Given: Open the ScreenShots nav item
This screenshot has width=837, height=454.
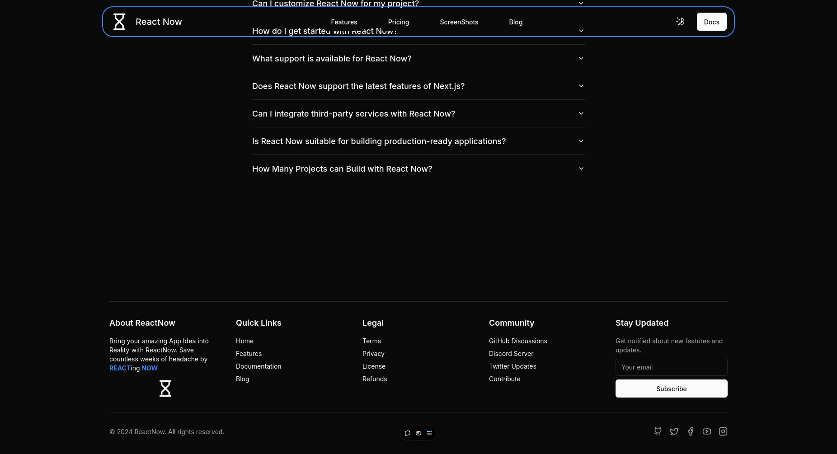Looking at the screenshot, I should point(459,22).
